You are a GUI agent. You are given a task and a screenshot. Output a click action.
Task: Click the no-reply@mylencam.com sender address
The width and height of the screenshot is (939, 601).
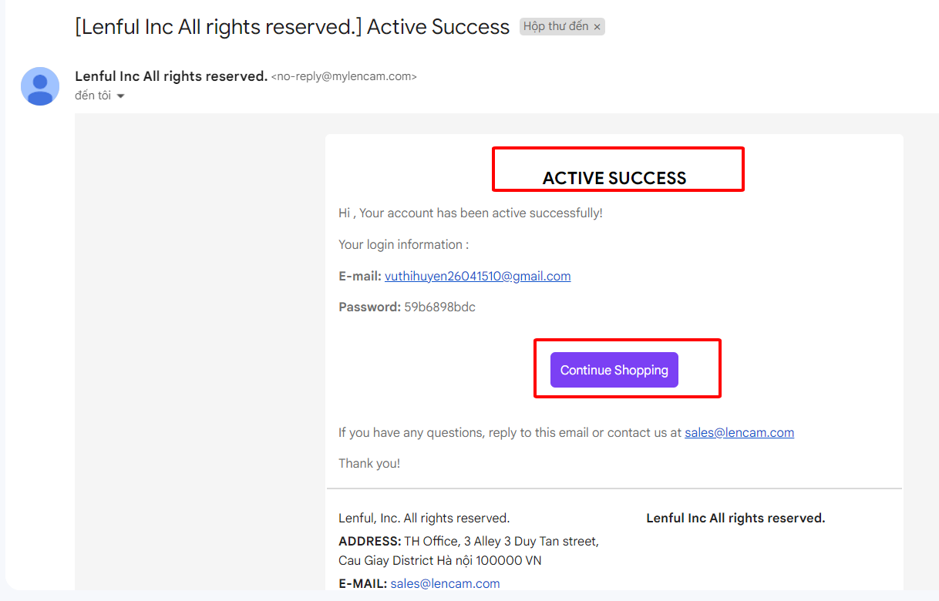tap(344, 77)
